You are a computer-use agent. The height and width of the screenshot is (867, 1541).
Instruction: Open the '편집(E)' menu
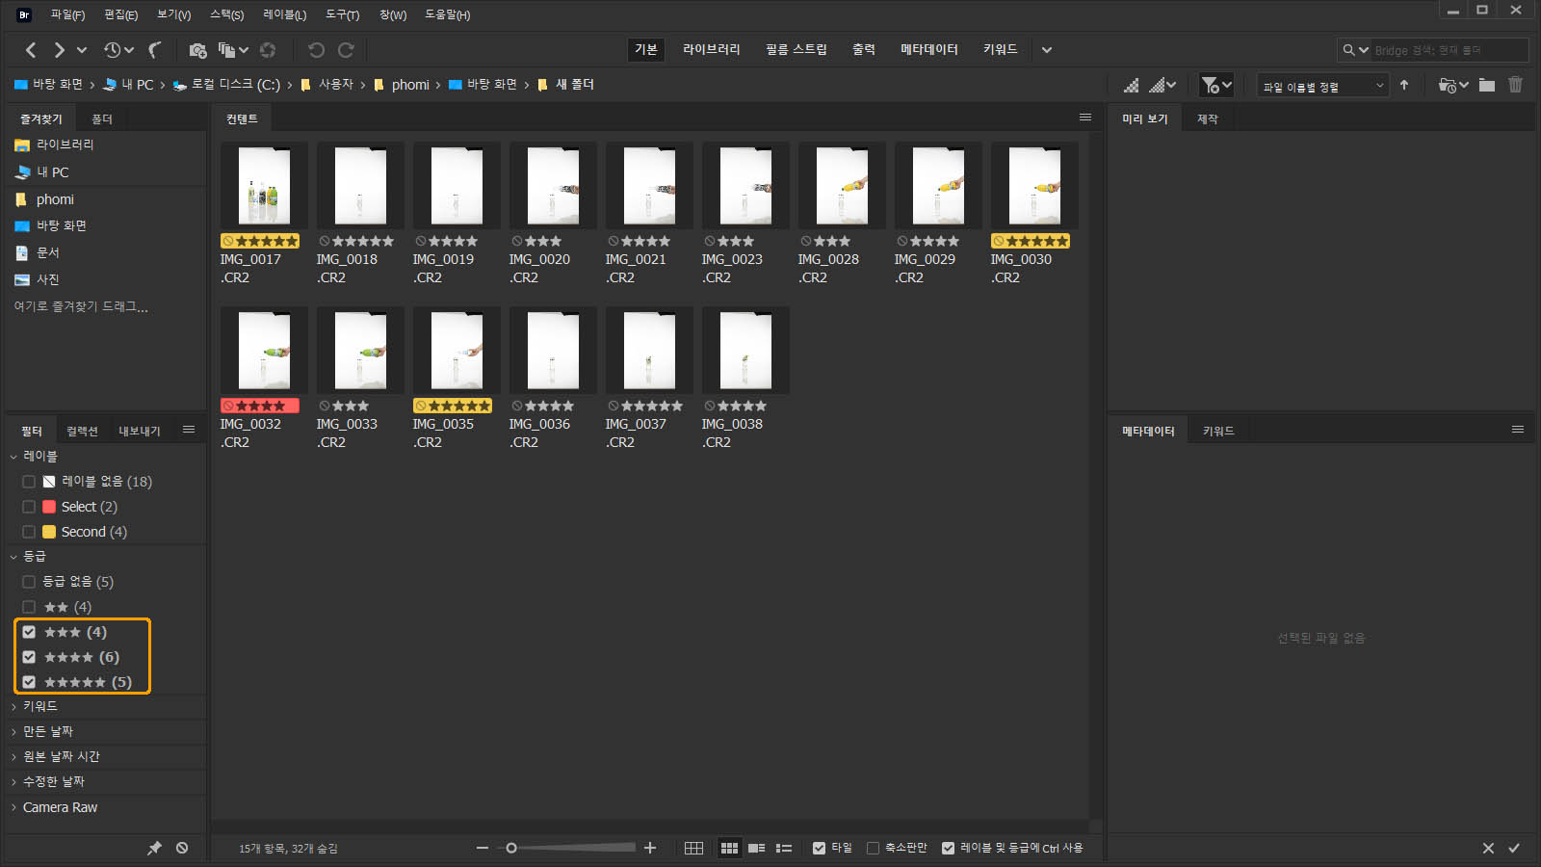(x=120, y=14)
